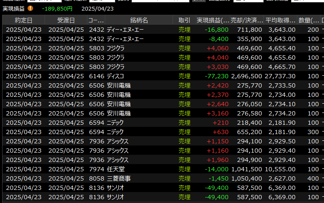Screen dimensions: 324x203
Task: Sort by the 実現損益 column header
Action: point(212,20)
